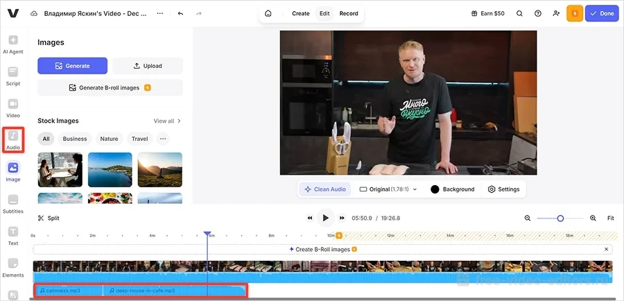Viewport: 624px width, 301px height.
Task: Undo the last action
Action: pos(181,14)
